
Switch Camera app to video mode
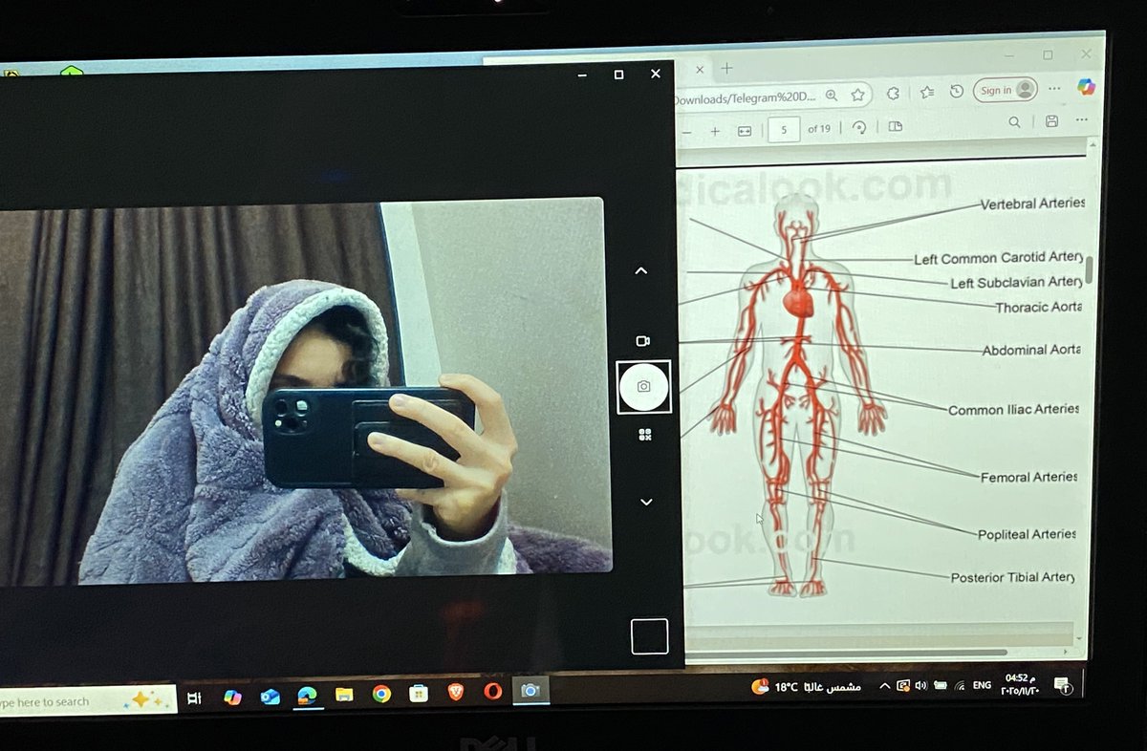click(x=642, y=341)
